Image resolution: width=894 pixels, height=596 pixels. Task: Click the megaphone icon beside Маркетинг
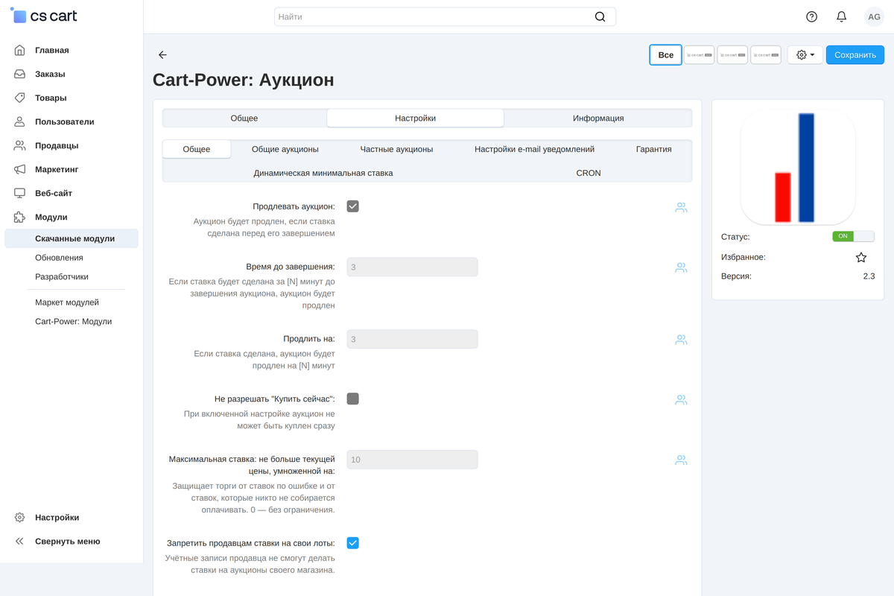pos(20,169)
